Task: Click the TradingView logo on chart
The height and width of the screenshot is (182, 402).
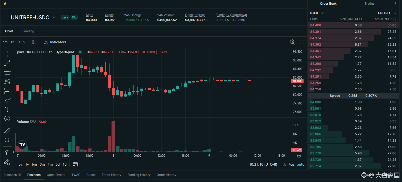Action: tap(22, 145)
